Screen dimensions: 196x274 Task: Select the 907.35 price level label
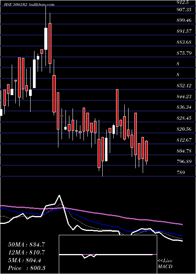(184, 10)
